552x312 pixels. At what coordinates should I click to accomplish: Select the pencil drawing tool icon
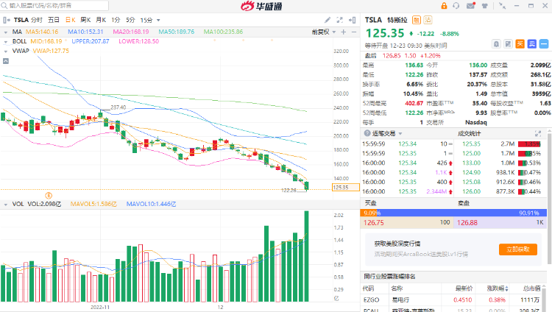pos(328,20)
